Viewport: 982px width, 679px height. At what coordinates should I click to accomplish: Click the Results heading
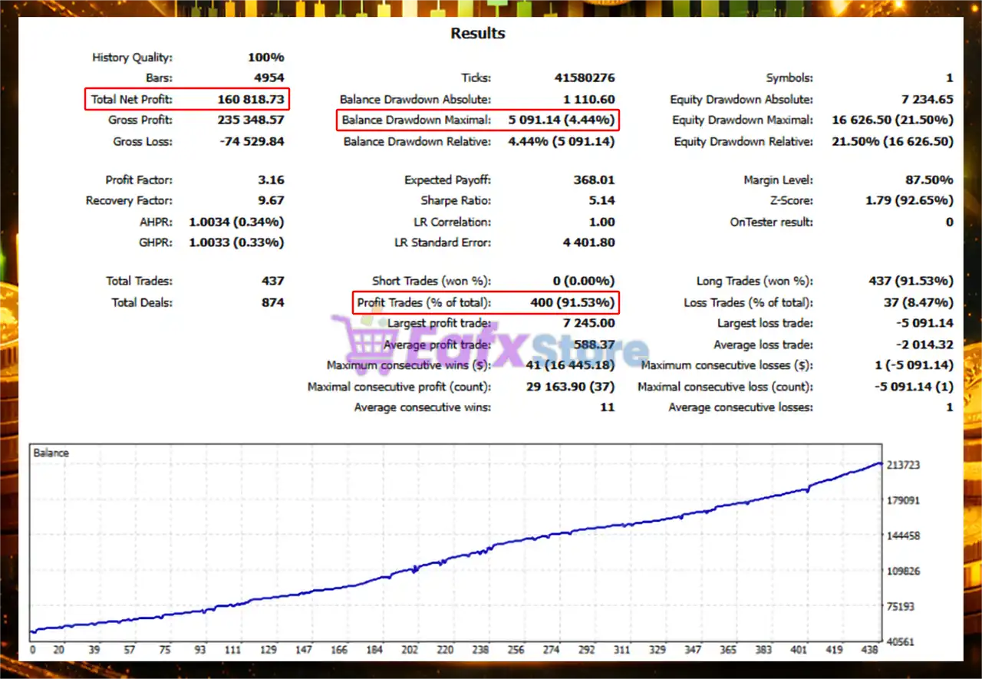pos(477,33)
